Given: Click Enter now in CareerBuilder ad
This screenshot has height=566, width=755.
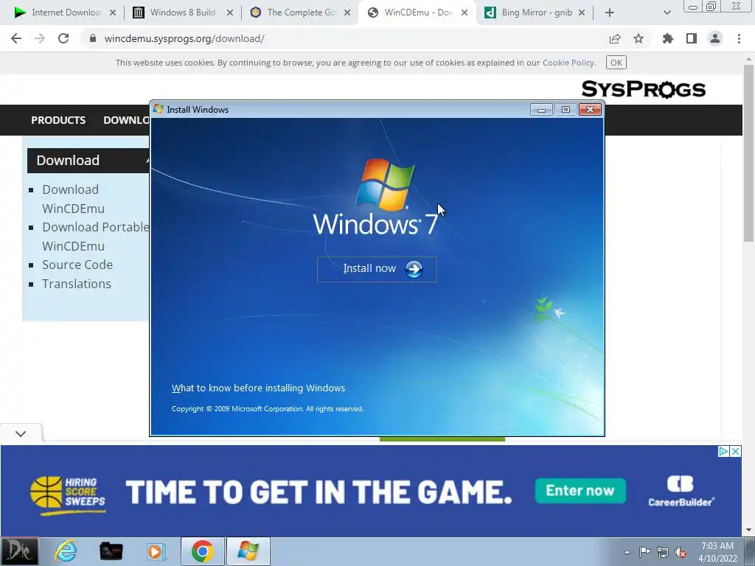Looking at the screenshot, I should click(580, 490).
